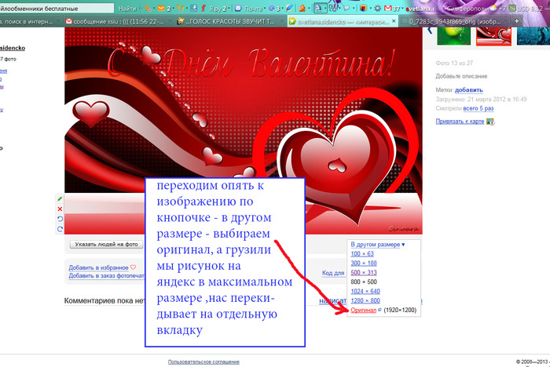
Task: Select the 1280 × 800 size option
Action: tap(365, 301)
